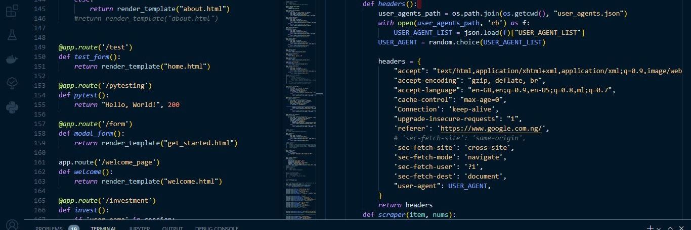Image resolution: width=691 pixels, height=230 pixels.
Task: Click the headers = { line
Action: tap(400, 61)
